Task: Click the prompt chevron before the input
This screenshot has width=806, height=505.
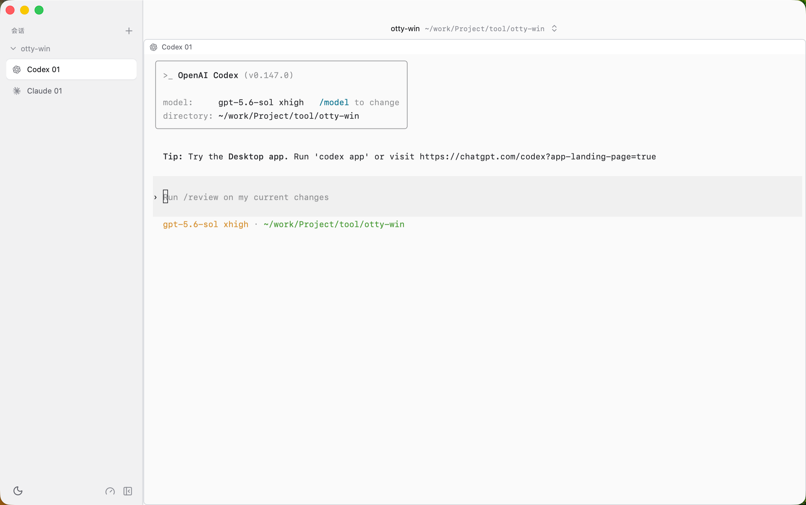Action: pyautogui.click(x=155, y=197)
